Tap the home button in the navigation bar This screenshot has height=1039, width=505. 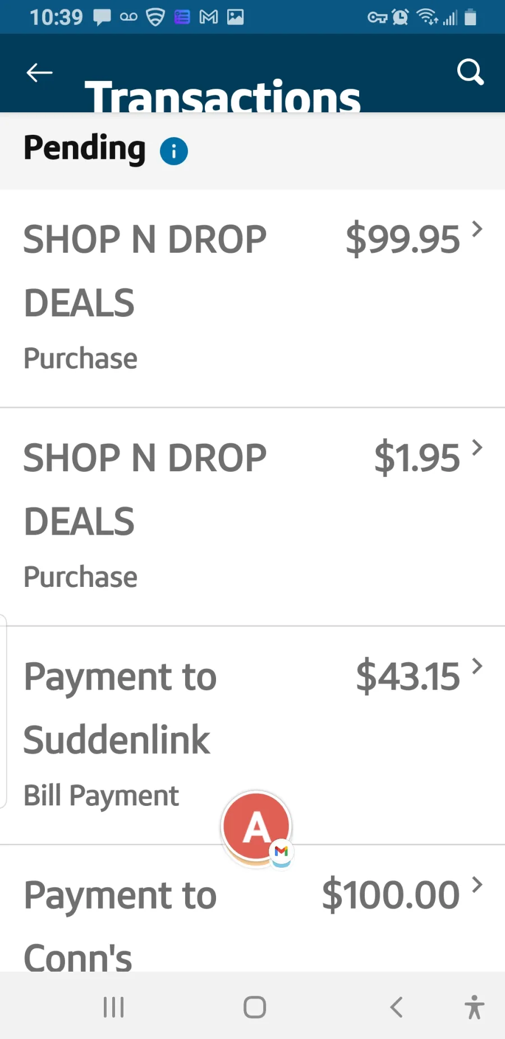click(x=255, y=1007)
